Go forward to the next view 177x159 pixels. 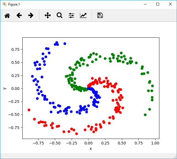tap(31, 15)
